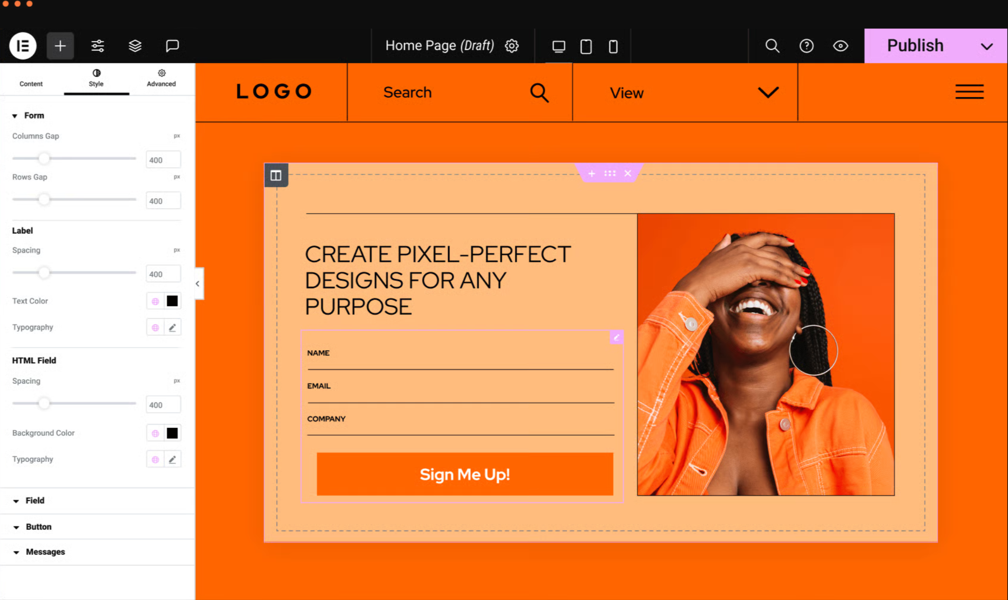Click the Columns Gap value input field

pyautogui.click(x=163, y=160)
